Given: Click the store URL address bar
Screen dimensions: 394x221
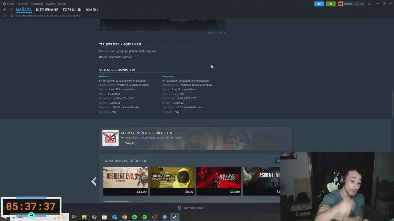Looking at the screenshot, I should [x=47, y=16].
